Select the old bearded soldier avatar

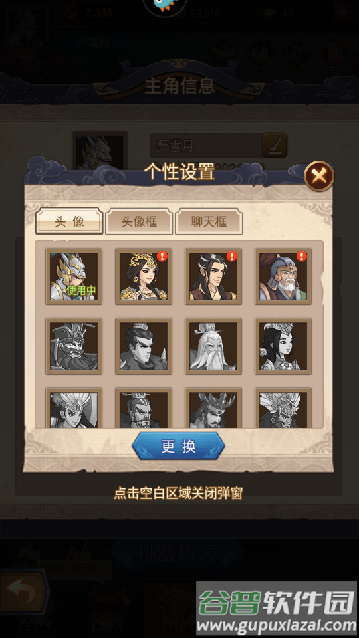point(283,276)
